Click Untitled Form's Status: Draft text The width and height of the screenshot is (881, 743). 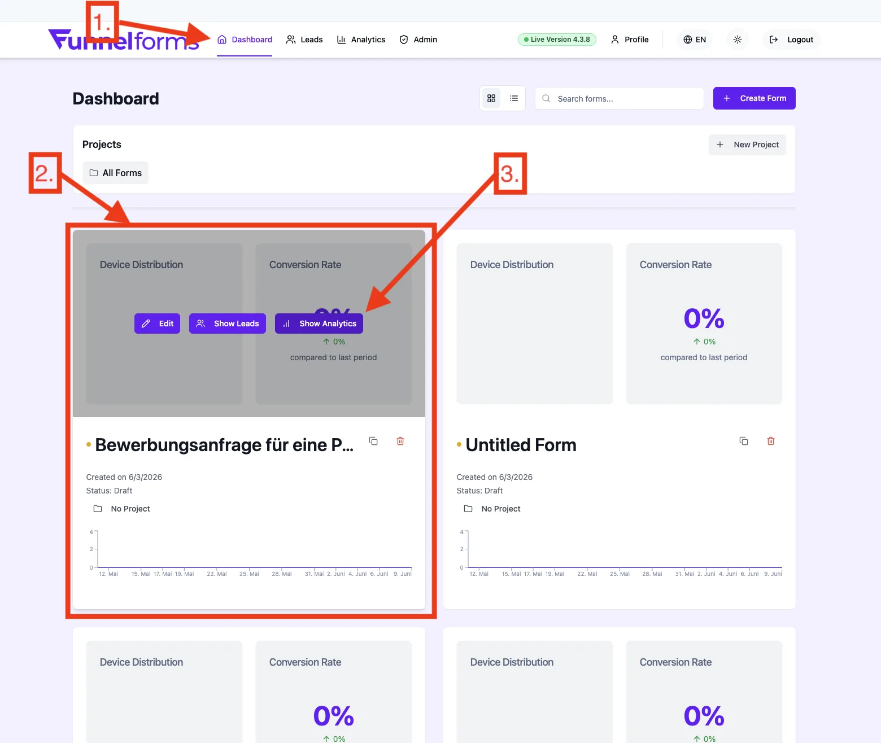(479, 491)
